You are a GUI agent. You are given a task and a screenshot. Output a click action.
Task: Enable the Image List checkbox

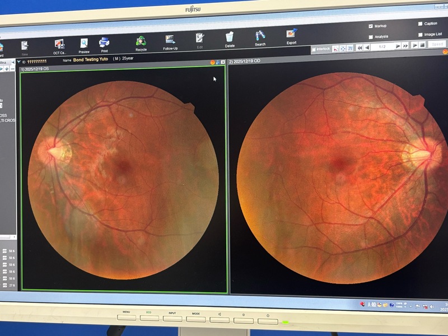tap(420, 35)
